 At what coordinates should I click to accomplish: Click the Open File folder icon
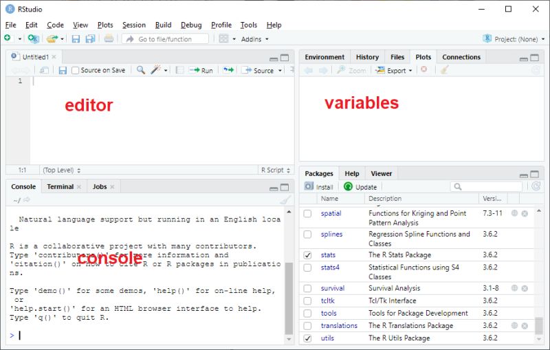pyautogui.click(x=52, y=39)
